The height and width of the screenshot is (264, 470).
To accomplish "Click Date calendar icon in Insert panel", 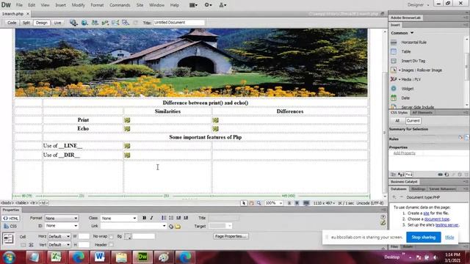I will [394, 98].
